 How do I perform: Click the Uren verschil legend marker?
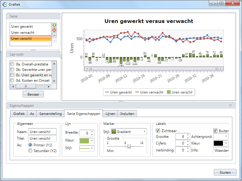pos(168,92)
